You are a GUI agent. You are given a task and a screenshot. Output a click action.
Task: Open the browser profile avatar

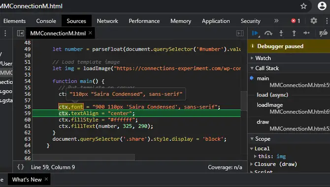click(322, 6)
